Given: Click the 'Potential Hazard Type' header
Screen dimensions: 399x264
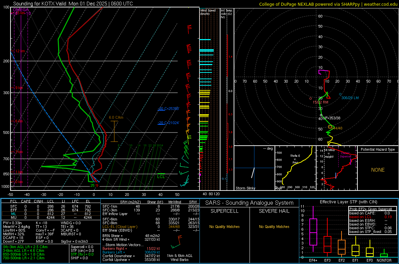Looking at the screenshot, I should click(x=378, y=149).
